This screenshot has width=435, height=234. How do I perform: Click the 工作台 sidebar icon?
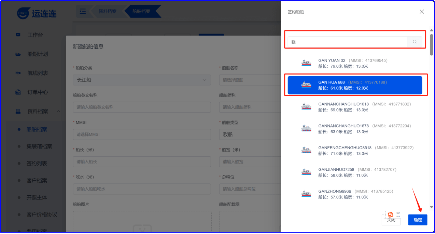[x=18, y=35]
